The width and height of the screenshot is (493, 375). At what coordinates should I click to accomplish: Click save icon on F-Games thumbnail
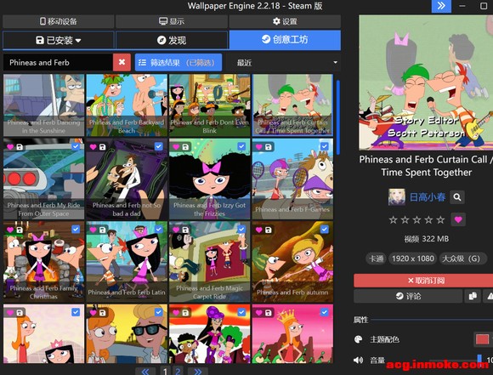tap(269, 147)
